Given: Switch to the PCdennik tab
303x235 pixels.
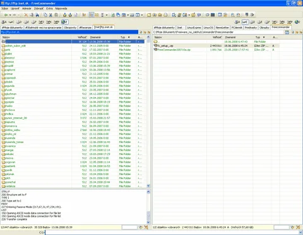Looking at the screenshot, I should [x=237, y=28].
